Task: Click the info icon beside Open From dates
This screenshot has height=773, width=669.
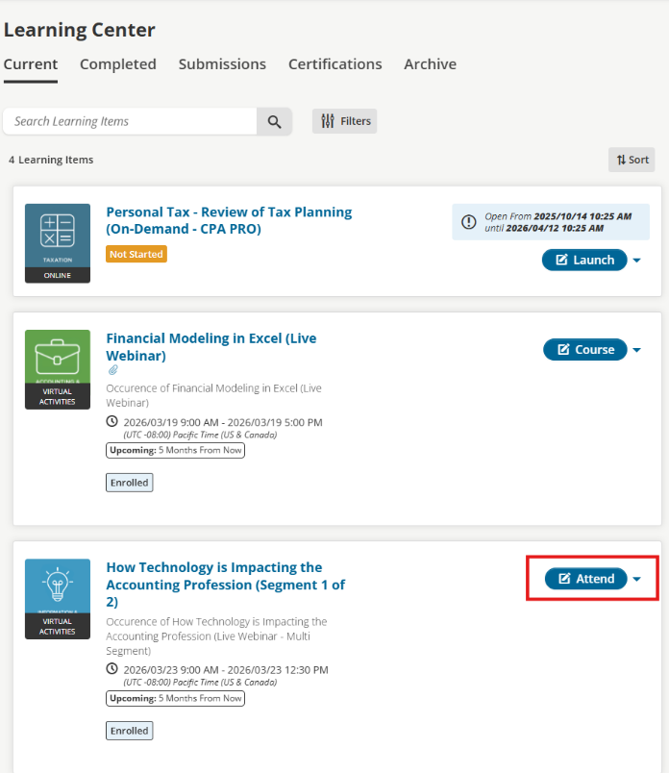Action: [x=469, y=222]
